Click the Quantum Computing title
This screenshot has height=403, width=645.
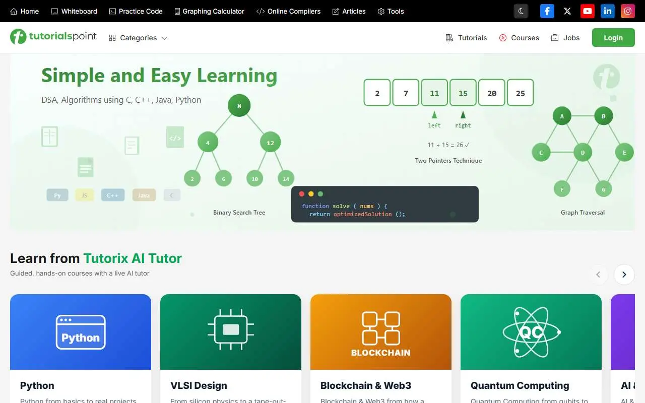tap(520, 385)
